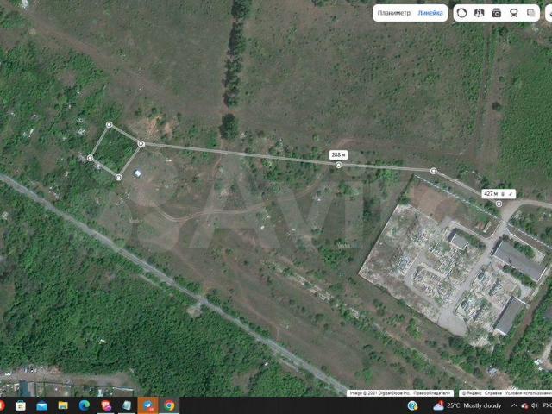Screen dimensions: 552x414
Task: Open the help question-mark tray icon
Action: point(412,405)
